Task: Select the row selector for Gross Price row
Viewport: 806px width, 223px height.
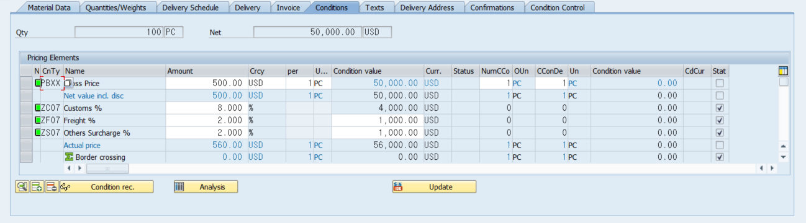Action: click(x=26, y=83)
